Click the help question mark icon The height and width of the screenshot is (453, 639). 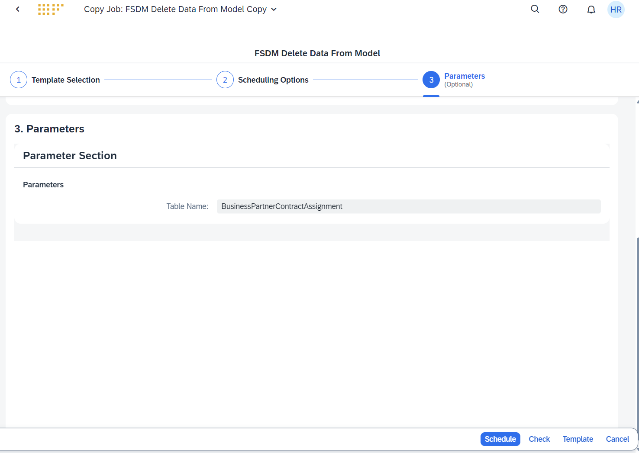(x=563, y=9)
